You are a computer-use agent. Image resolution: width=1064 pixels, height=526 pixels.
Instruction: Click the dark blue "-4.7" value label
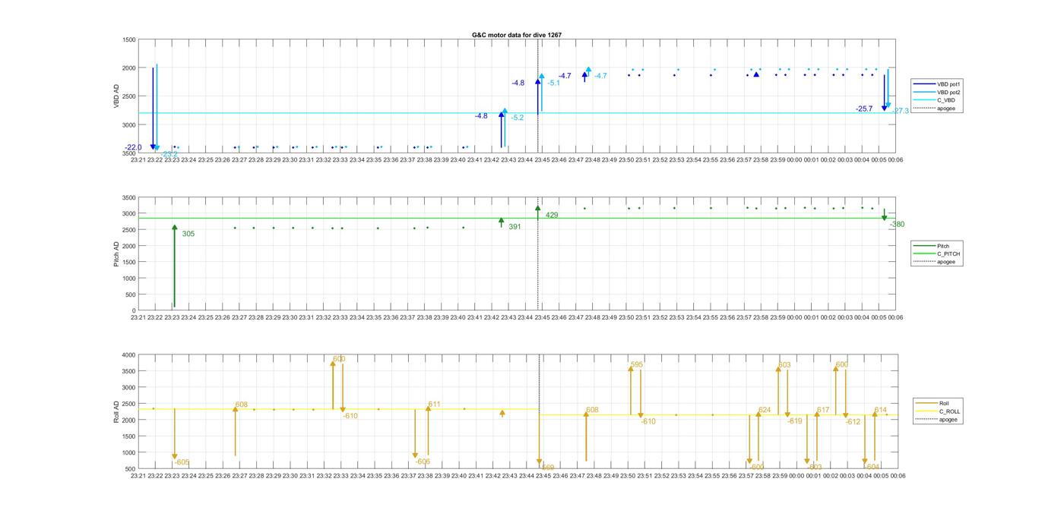565,76
